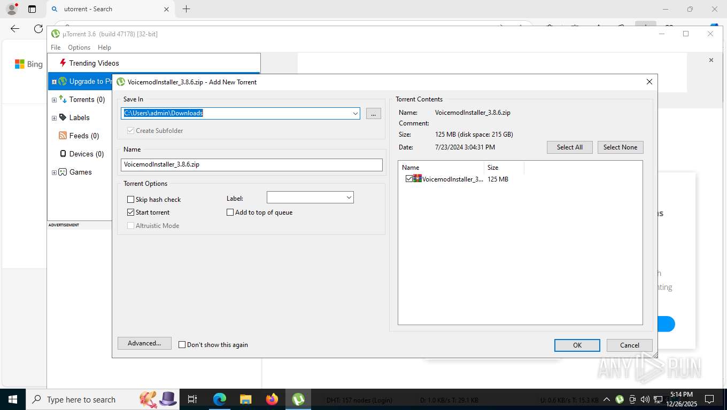Image resolution: width=727 pixels, height=410 pixels.
Task: Uncheck Start torrent
Action: [x=130, y=212]
